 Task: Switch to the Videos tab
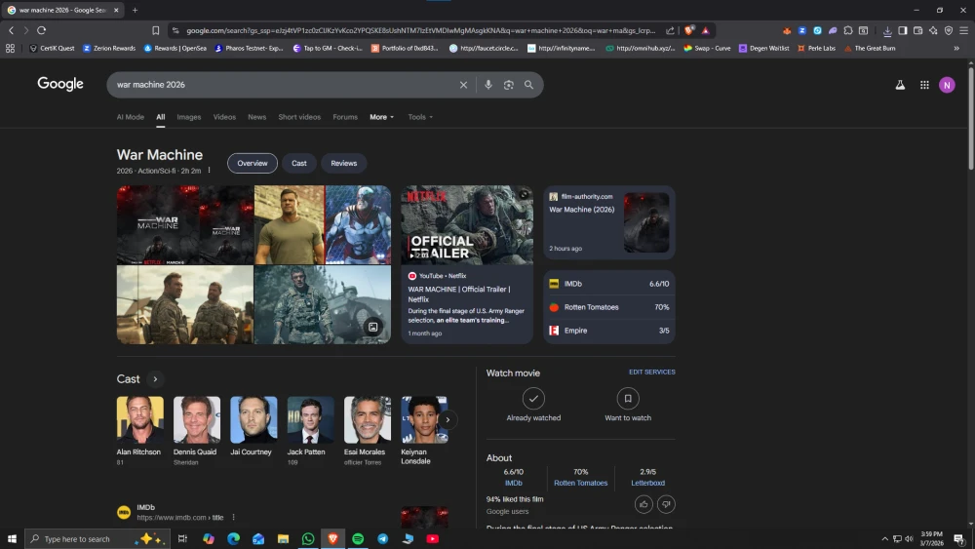point(224,117)
